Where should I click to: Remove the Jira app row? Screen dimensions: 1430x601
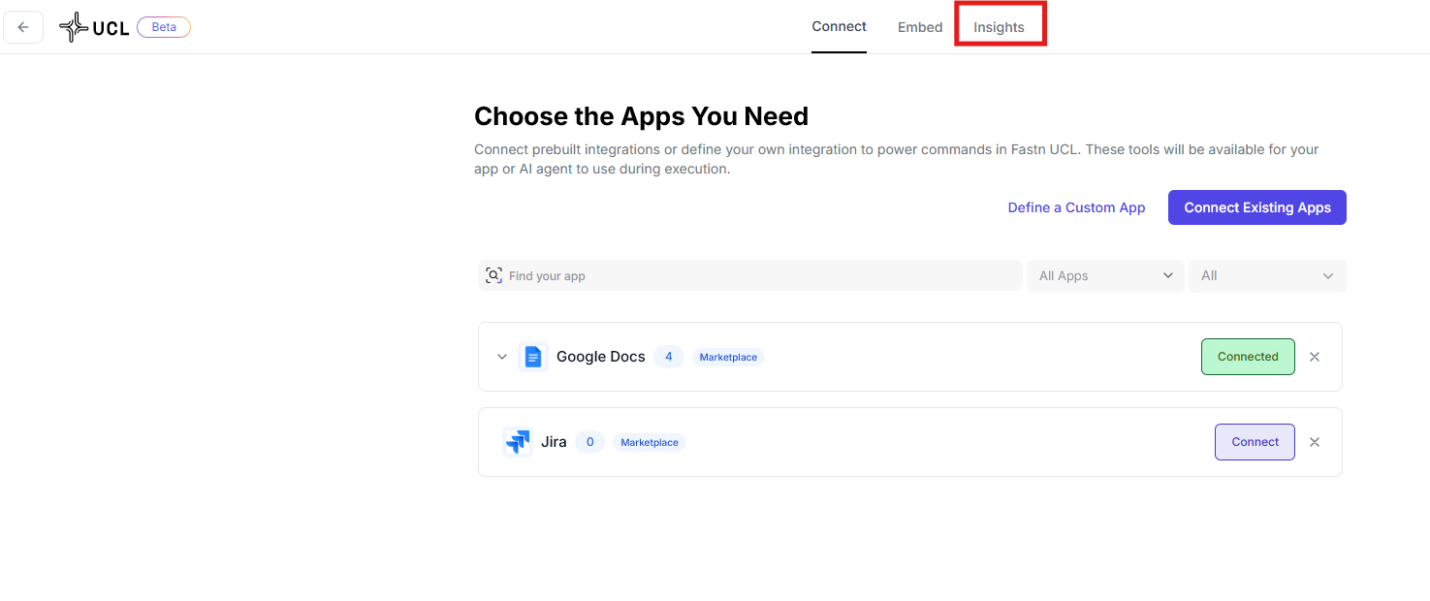point(1315,442)
